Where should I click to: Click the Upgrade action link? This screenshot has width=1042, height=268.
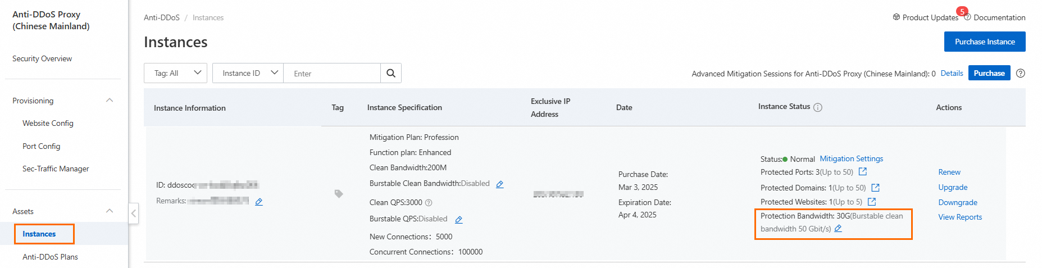tap(953, 187)
